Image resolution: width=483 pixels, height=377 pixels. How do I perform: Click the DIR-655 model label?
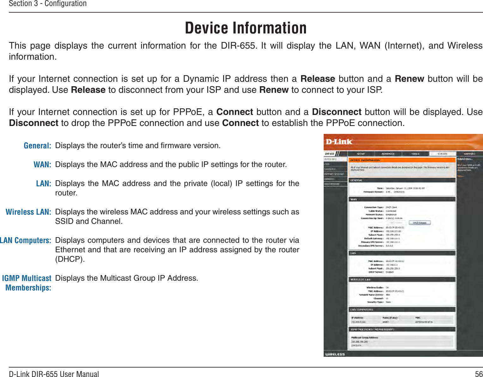click(x=330, y=154)
